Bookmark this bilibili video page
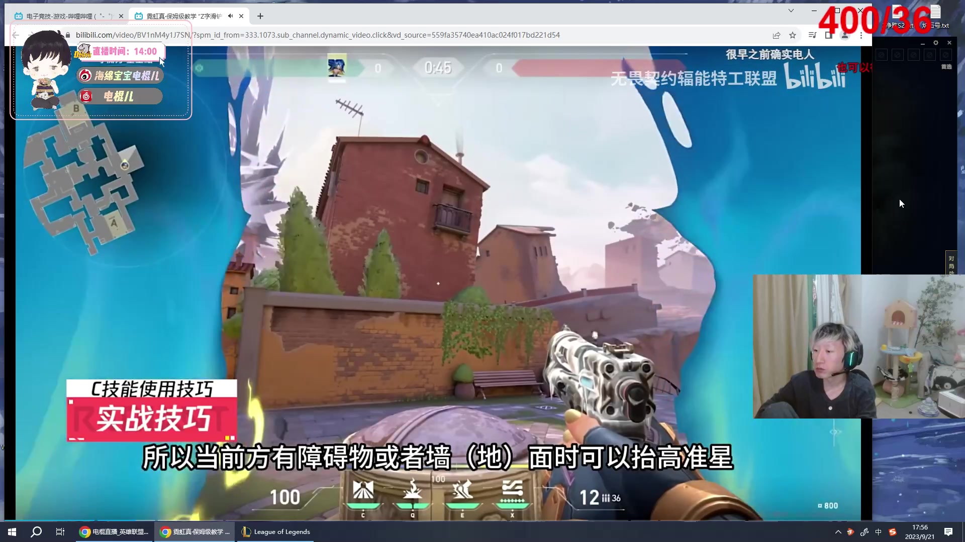The image size is (965, 542). pyautogui.click(x=793, y=35)
